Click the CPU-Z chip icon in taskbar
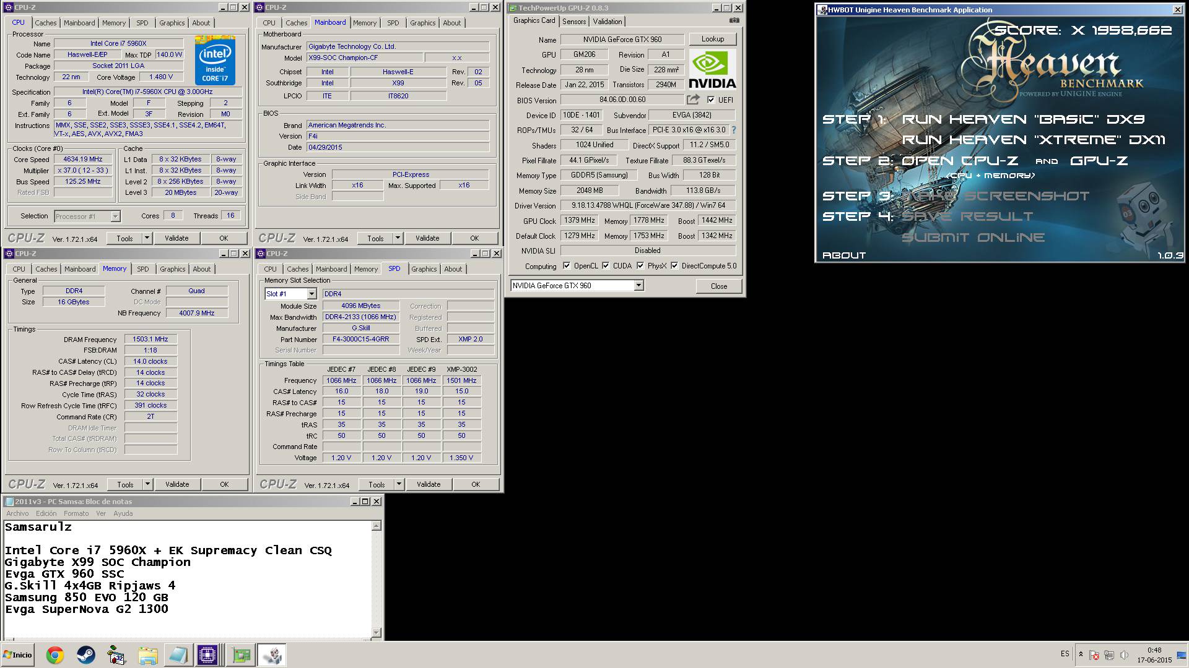Viewport: 1189px width, 668px height. 207,655
